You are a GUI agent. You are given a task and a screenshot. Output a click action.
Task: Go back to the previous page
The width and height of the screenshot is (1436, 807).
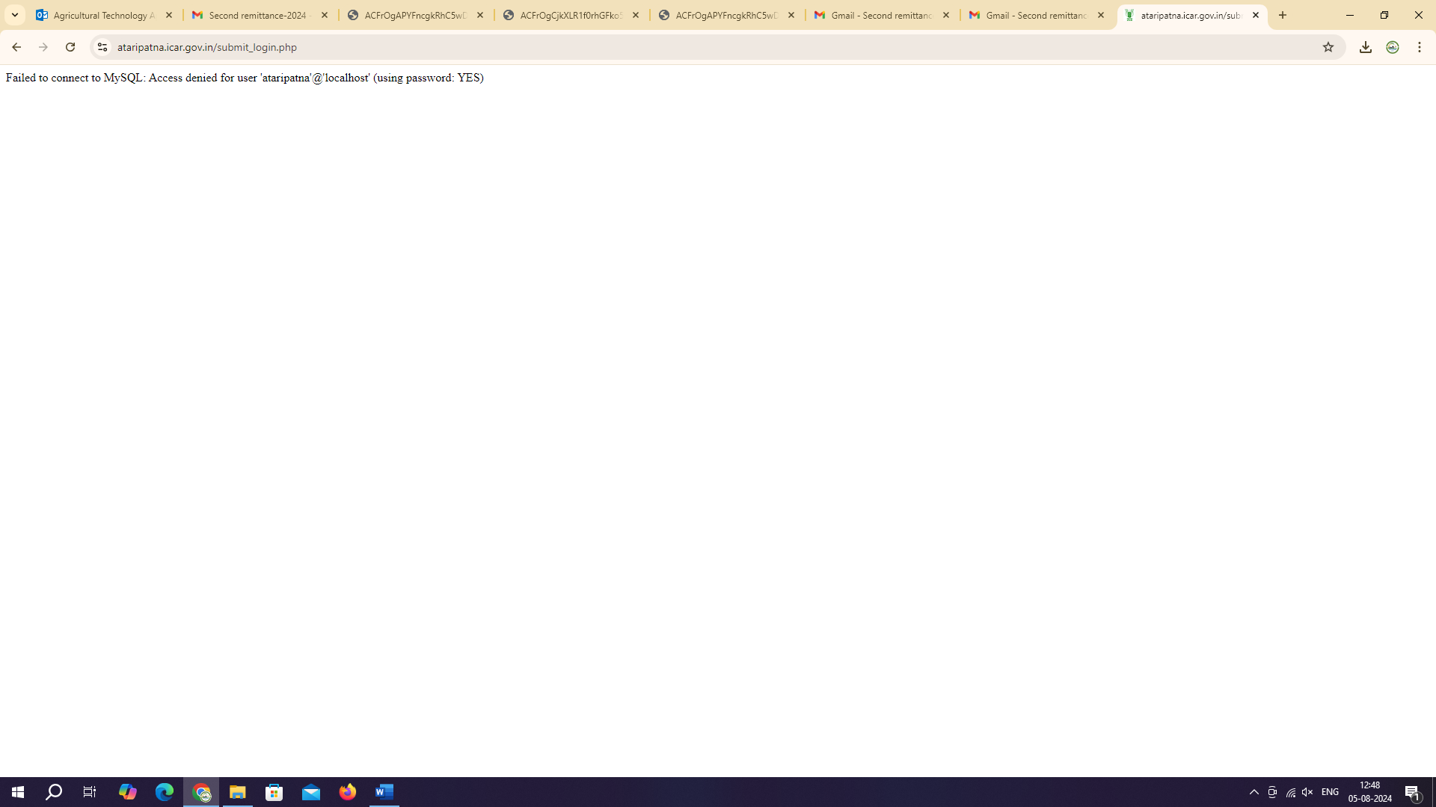tap(16, 47)
